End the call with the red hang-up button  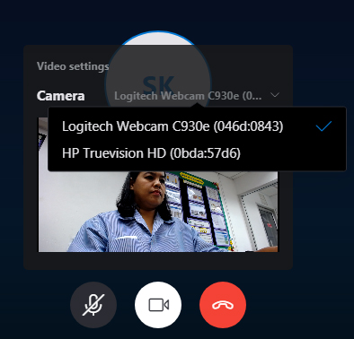tap(223, 305)
